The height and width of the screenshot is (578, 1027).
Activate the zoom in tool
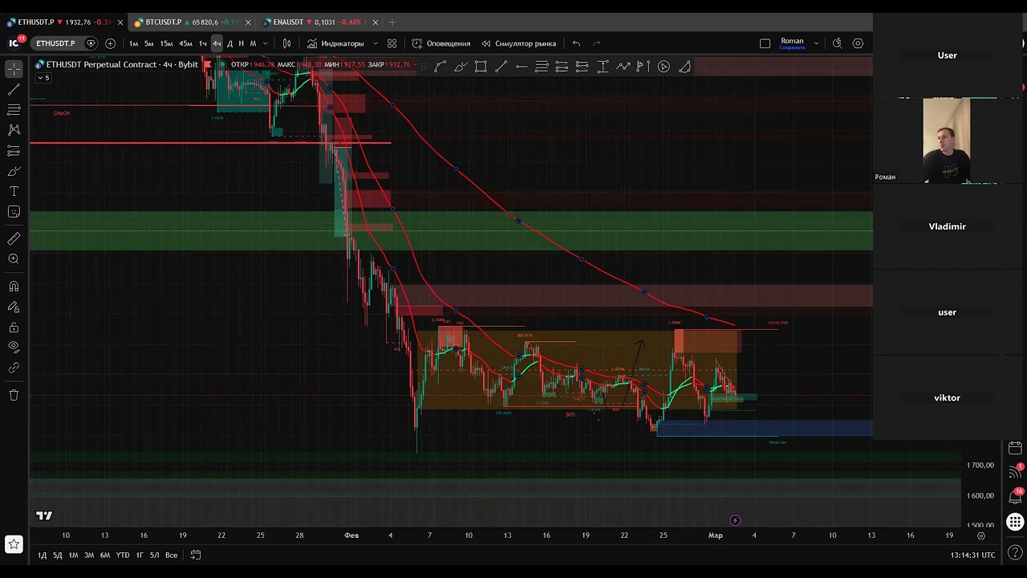[14, 258]
